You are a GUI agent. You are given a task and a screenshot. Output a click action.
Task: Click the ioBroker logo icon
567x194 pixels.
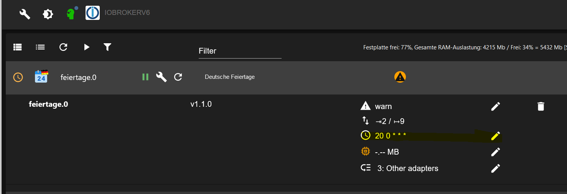click(x=92, y=13)
